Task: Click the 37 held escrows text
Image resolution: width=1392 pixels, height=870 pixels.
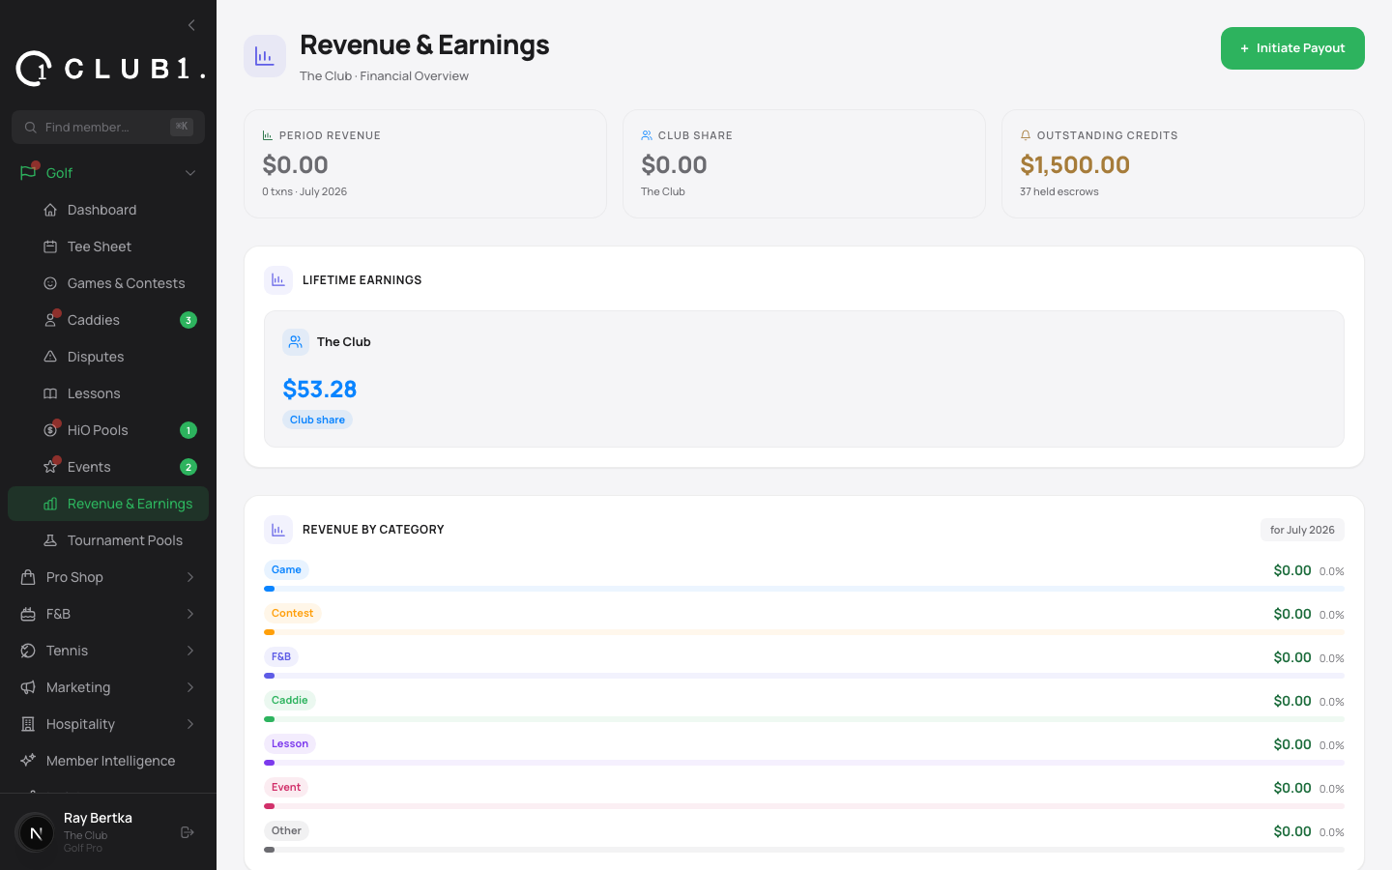Action: click(x=1059, y=191)
